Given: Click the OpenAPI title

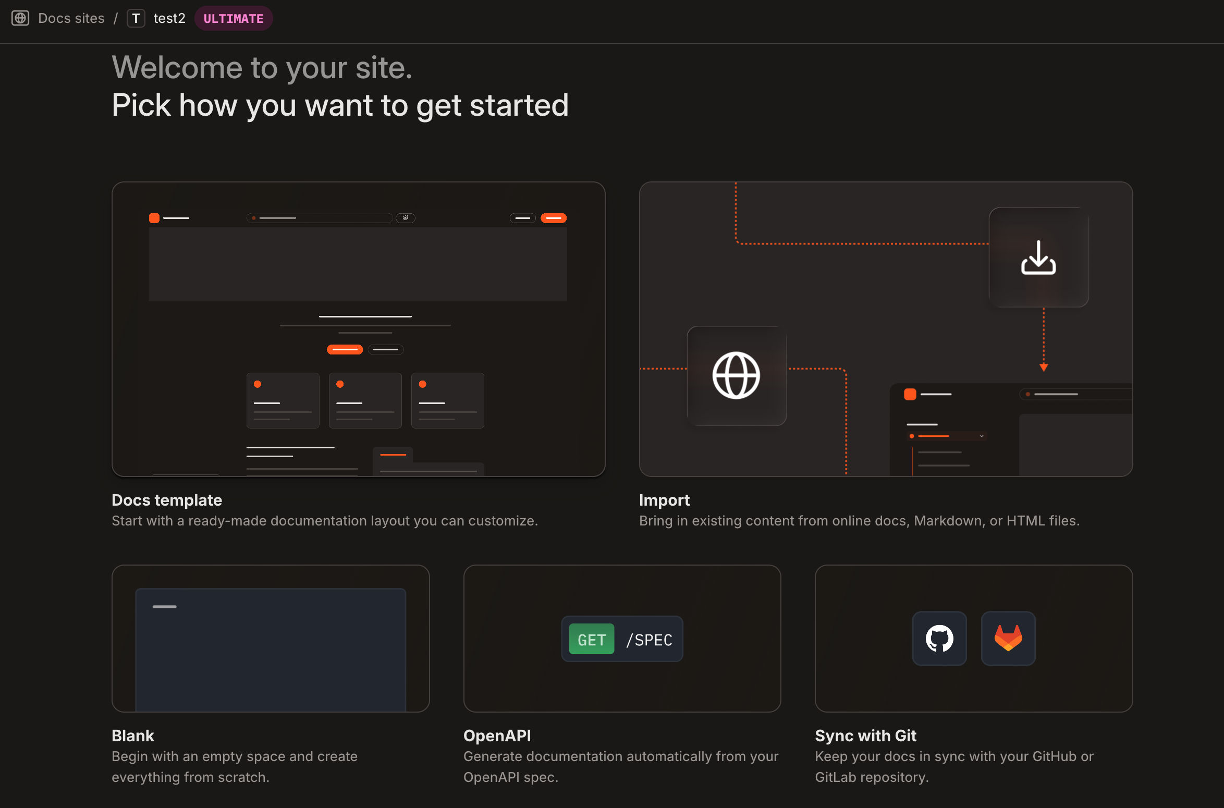Looking at the screenshot, I should 497,736.
